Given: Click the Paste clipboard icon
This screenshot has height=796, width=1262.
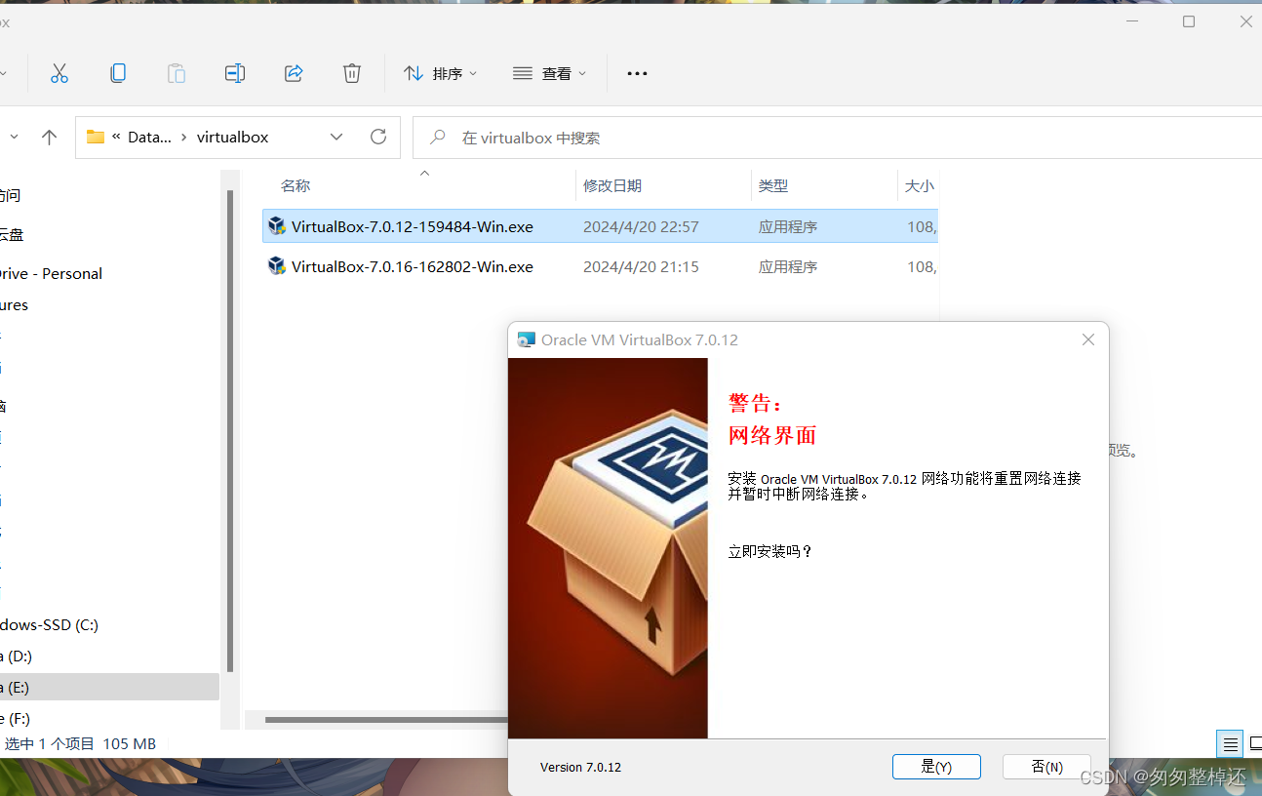Looking at the screenshot, I should click(177, 73).
